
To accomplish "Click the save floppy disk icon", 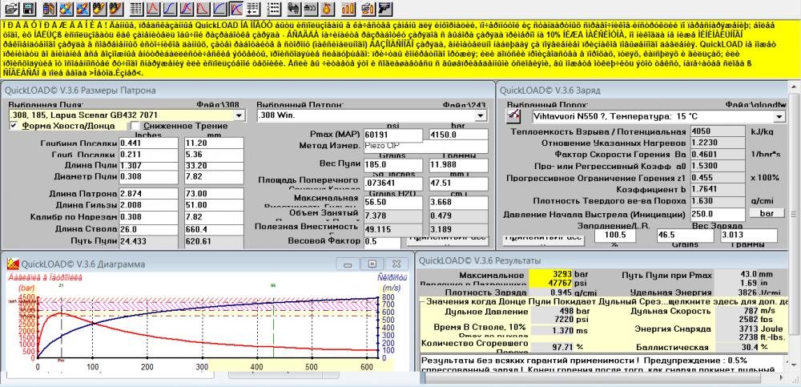I will tap(26, 10).
